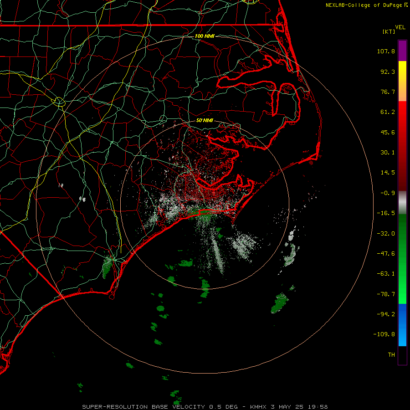The image size is (410, 410).
Task: Click the 45.6 velocity scale value
Action: [x=388, y=132]
